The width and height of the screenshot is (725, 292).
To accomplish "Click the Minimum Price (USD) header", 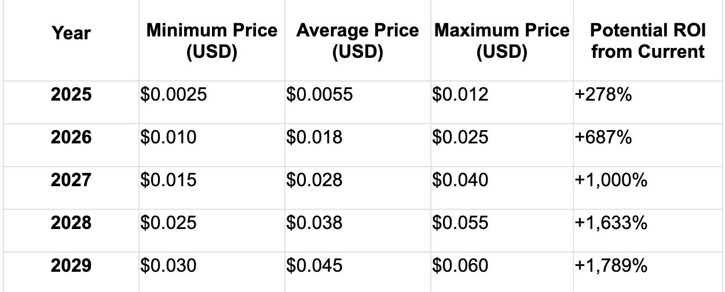I will tap(212, 41).
